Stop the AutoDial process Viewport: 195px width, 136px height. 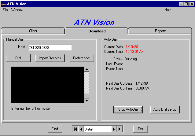coord(128,109)
